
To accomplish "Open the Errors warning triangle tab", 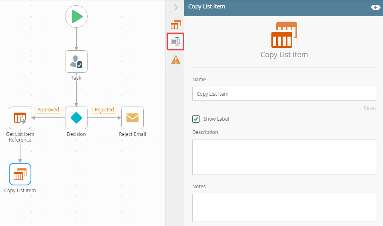I will pyautogui.click(x=175, y=60).
